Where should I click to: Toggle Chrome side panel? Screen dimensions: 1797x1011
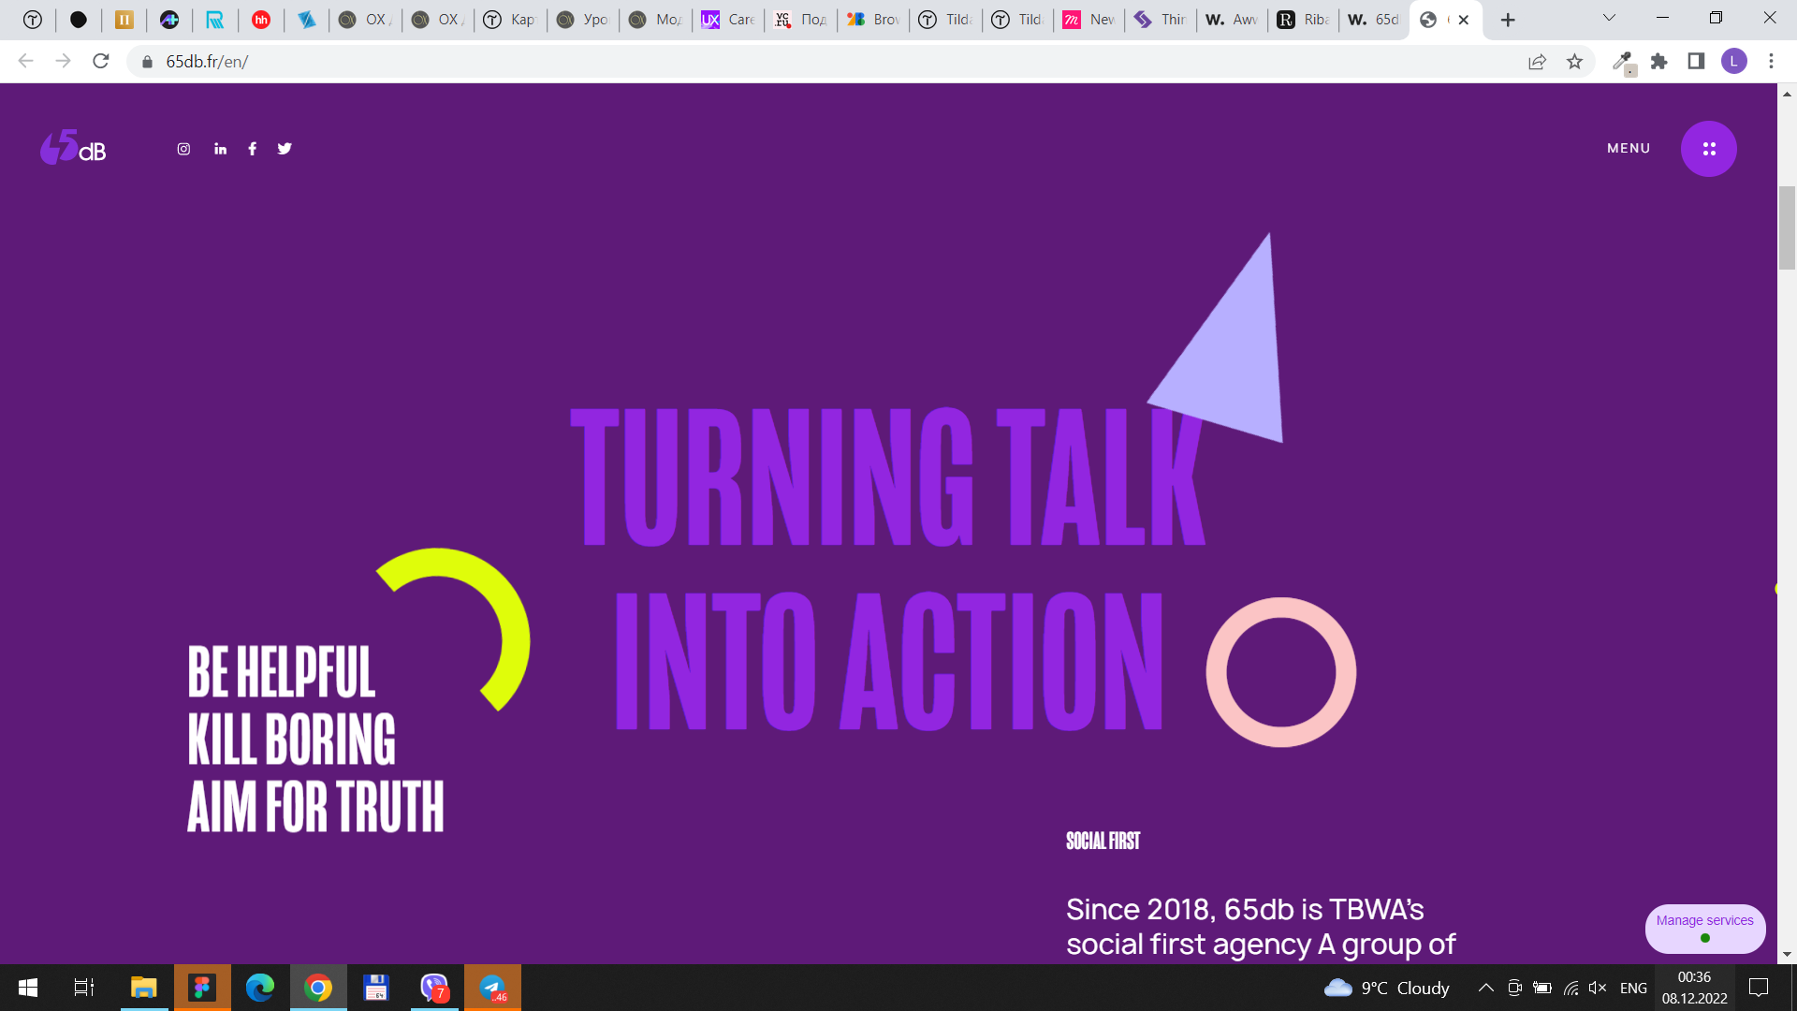pos(1696,62)
